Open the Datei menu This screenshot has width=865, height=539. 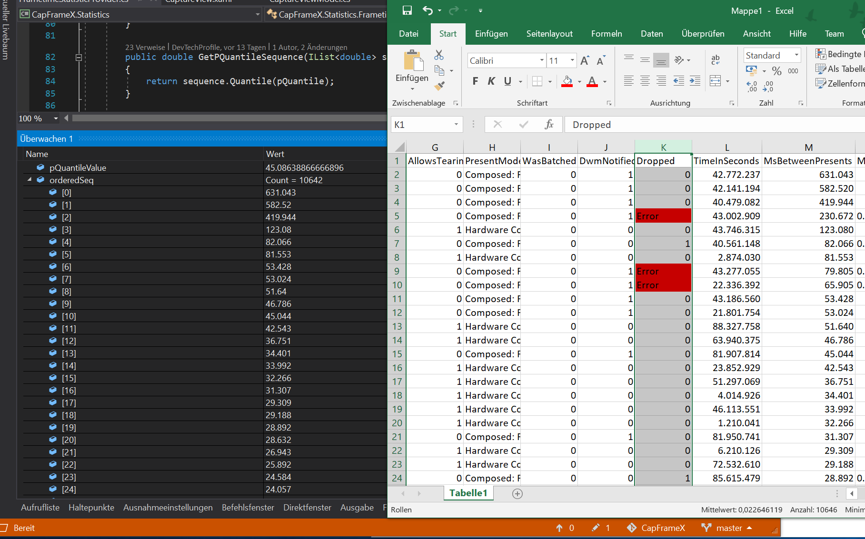click(408, 34)
